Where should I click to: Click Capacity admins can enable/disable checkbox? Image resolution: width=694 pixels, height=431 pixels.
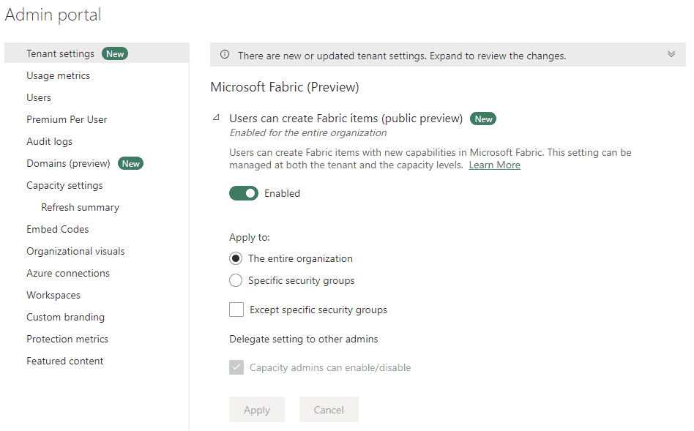click(x=236, y=367)
